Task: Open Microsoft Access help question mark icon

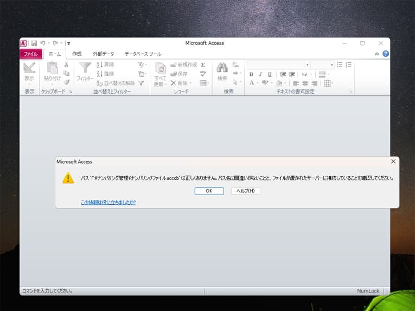Action: pos(386,54)
